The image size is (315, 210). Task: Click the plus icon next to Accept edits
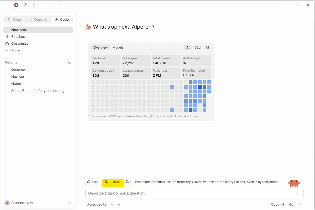point(112,204)
